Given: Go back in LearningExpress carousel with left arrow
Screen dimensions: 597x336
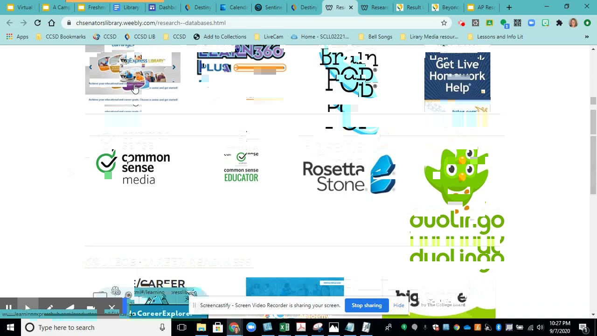Looking at the screenshot, I should click(91, 67).
